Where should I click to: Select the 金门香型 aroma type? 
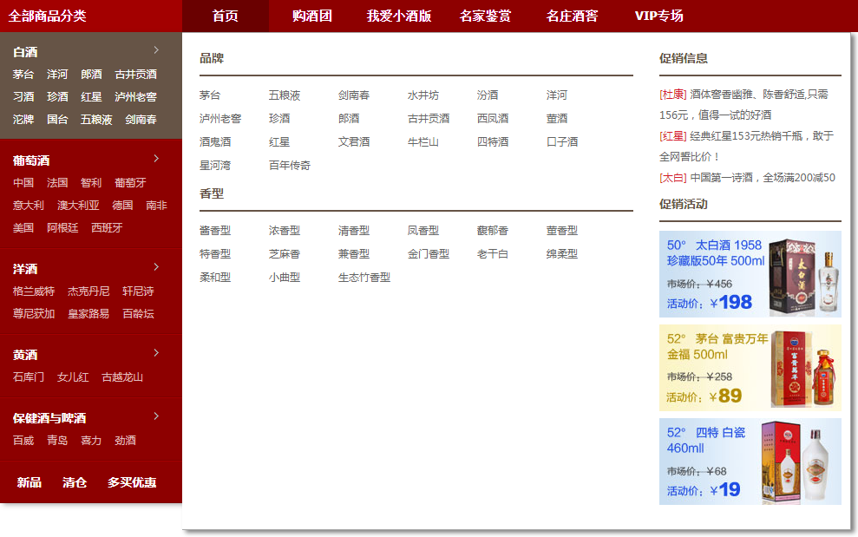coord(429,254)
